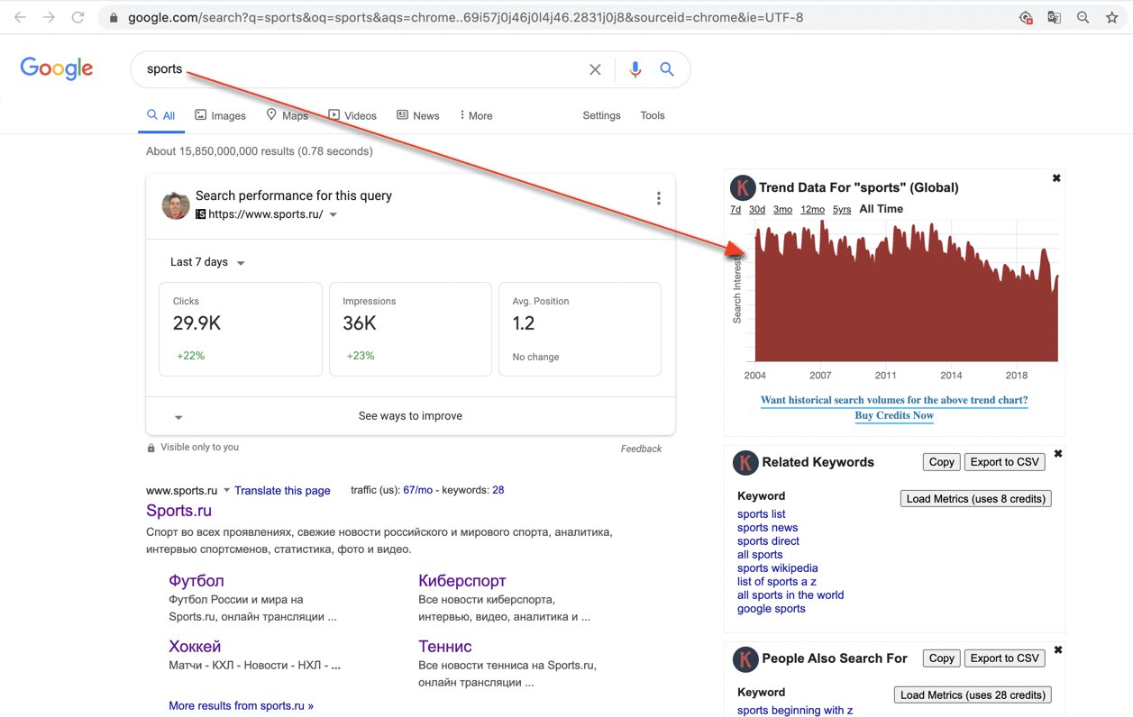Close the People Also Search For widget
Image resolution: width=1133 pixels, height=717 pixels.
coord(1058,650)
